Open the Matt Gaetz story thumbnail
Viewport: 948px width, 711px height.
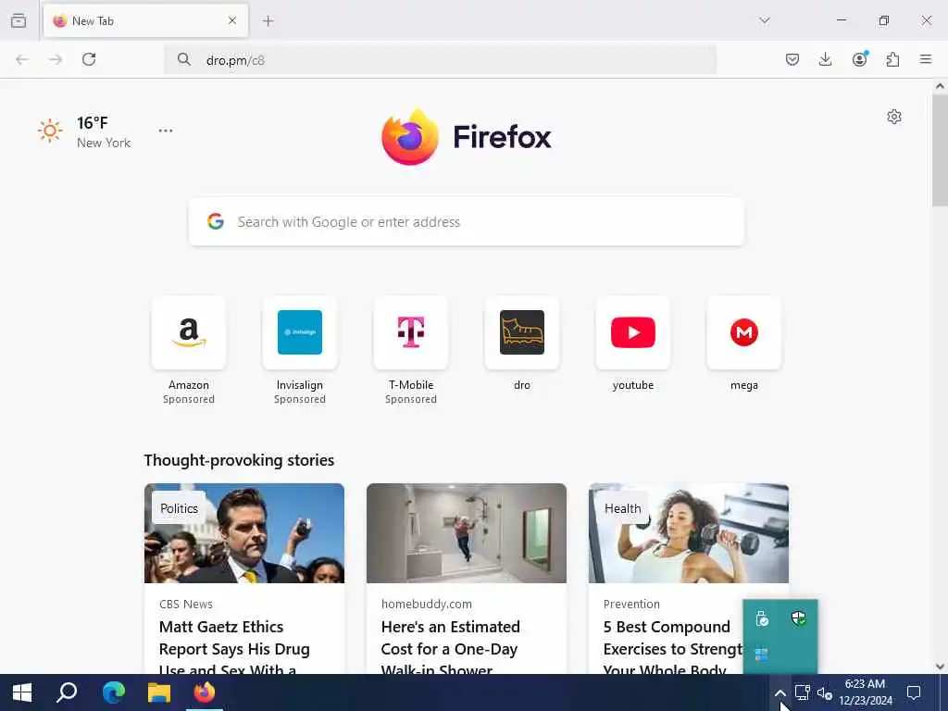(244, 533)
